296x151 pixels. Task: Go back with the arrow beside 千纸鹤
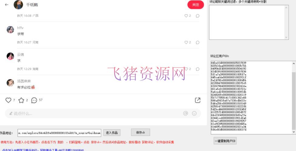[7, 5]
